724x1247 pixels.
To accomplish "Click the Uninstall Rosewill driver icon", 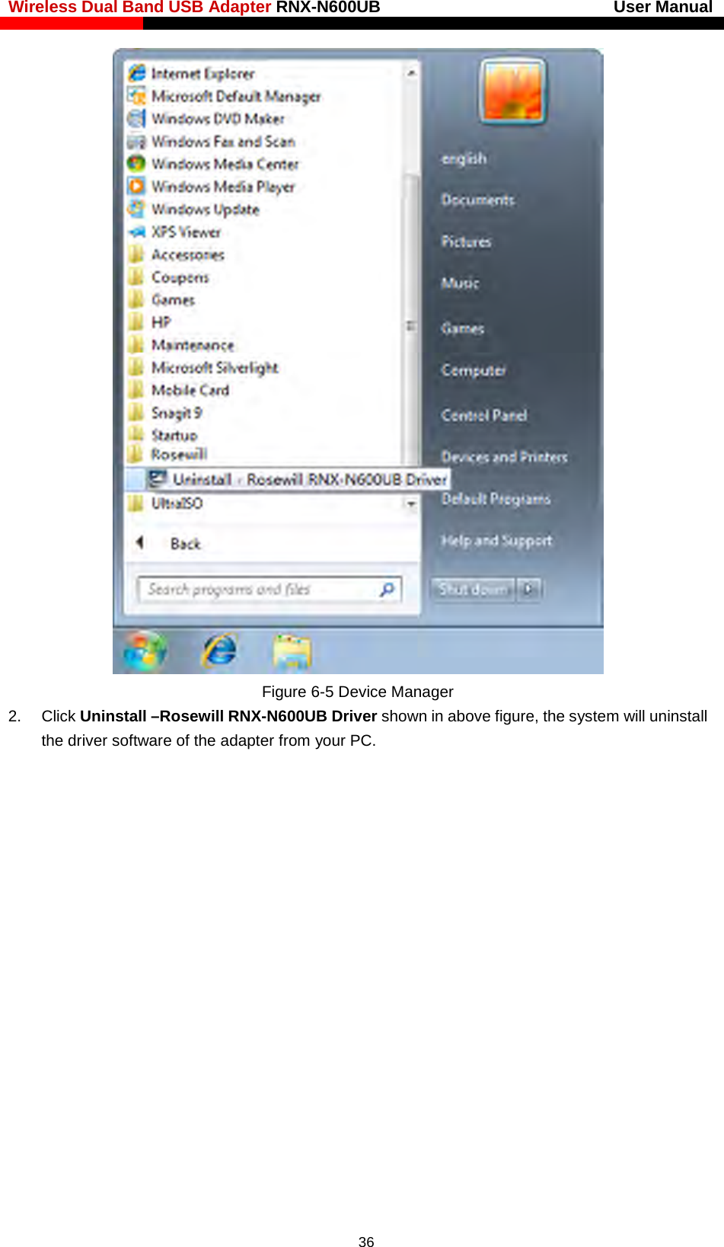I will pos(158,479).
